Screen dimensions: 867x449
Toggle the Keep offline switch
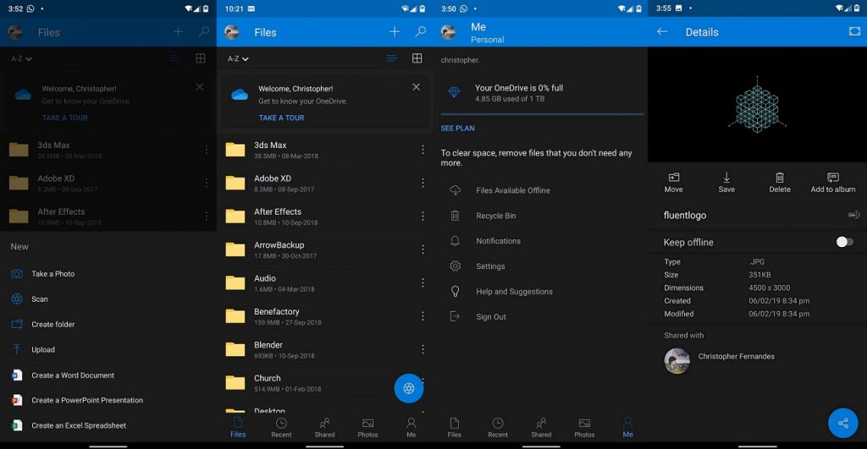click(x=843, y=242)
